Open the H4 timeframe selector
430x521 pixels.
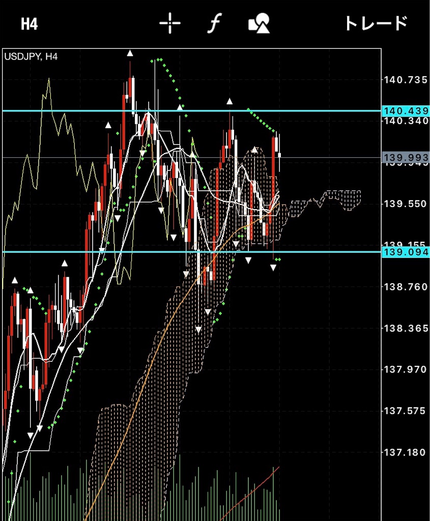(29, 24)
